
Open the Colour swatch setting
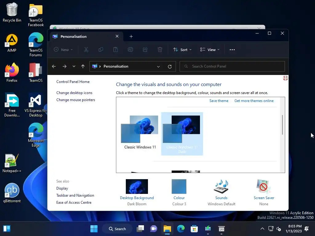pyautogui.click(x=179, y=187)
